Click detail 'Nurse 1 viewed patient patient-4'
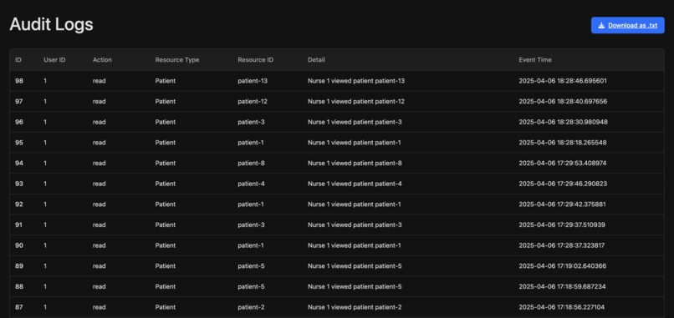Image resolution: width=674 pixels, height=318 pixels. 355,184
